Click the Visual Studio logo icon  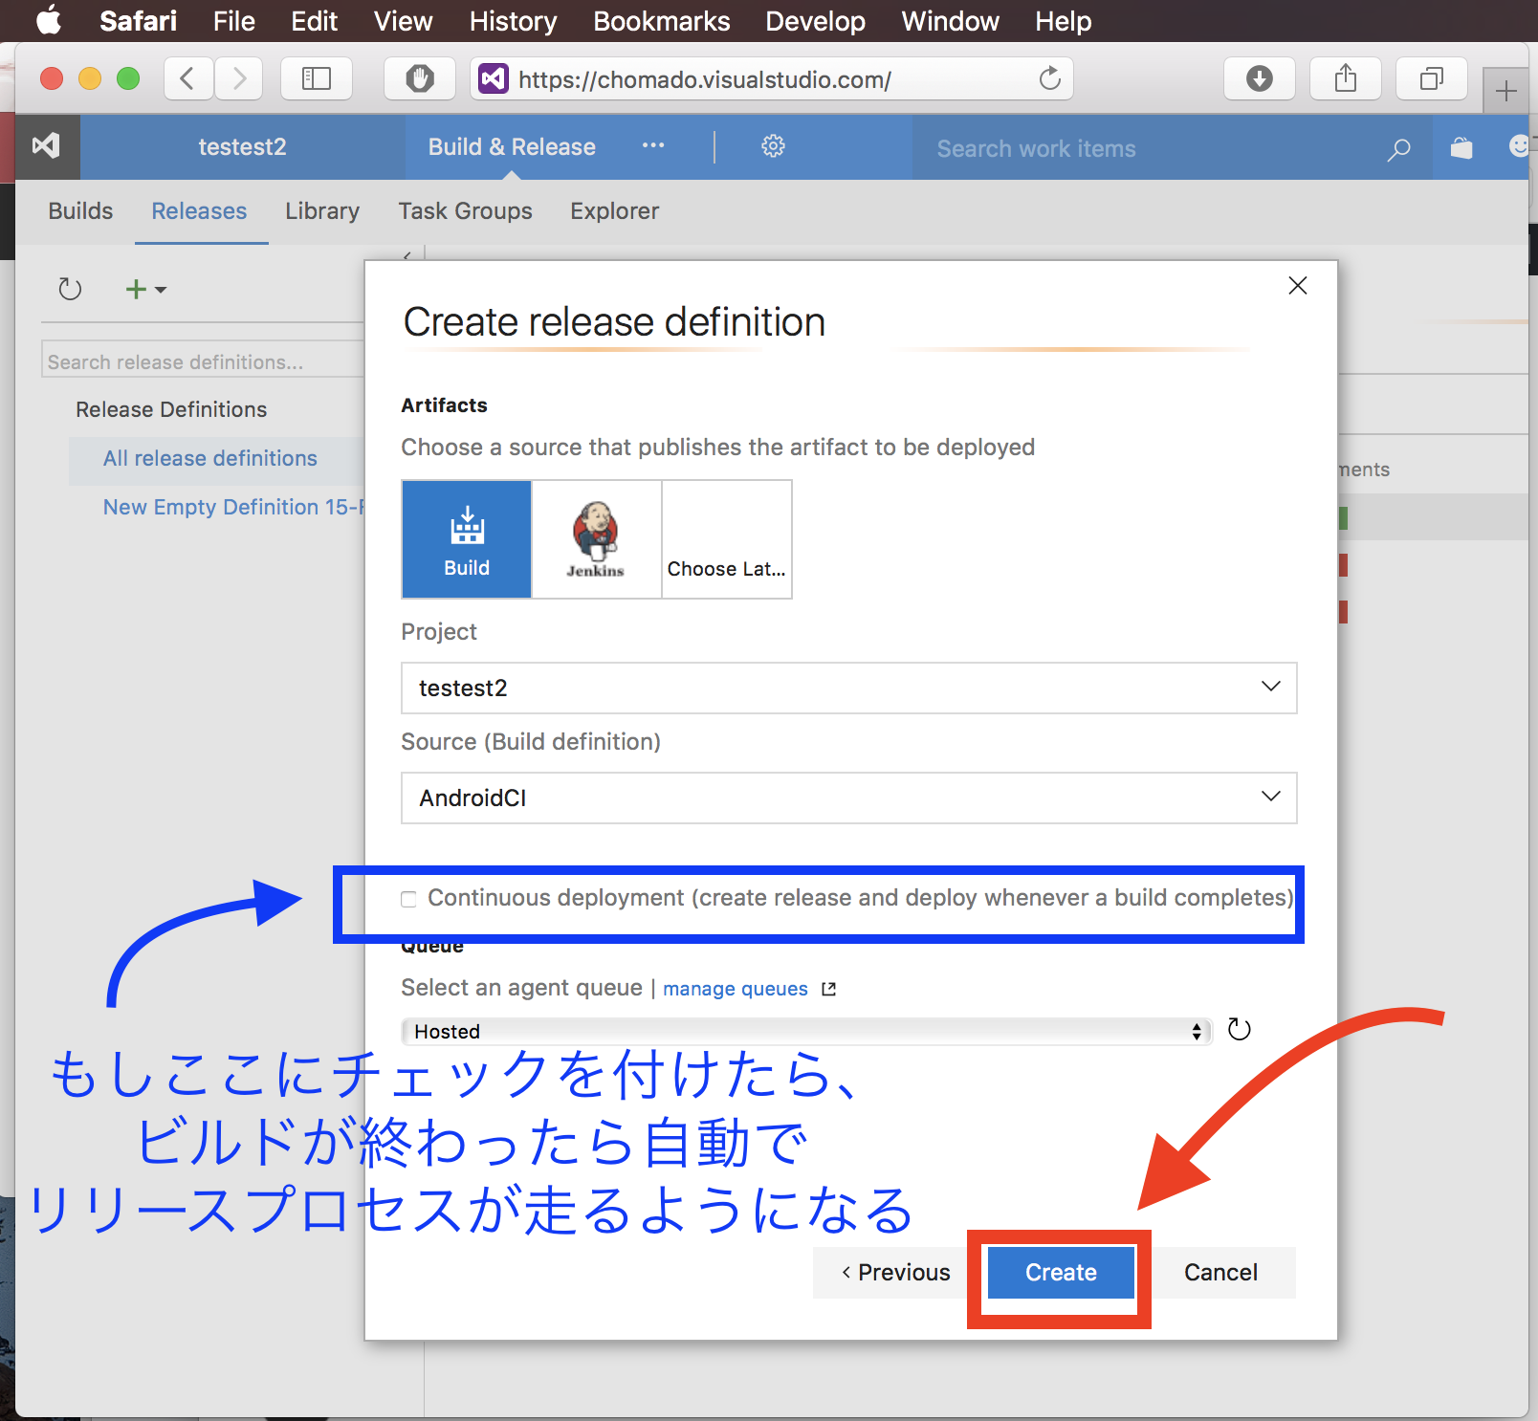(46, 146)
